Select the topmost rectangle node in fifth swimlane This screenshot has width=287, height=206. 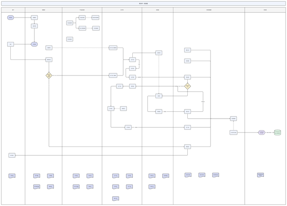(x=159, y=53)
